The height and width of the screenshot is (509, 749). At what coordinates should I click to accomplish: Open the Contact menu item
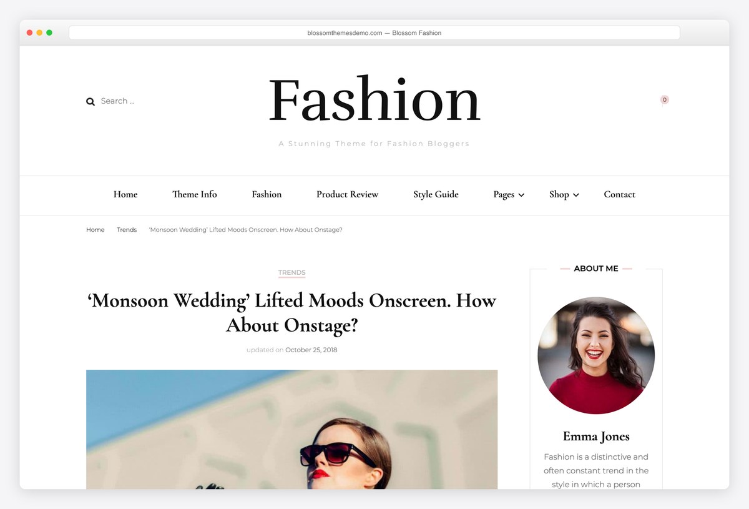(x=619, y=194)
